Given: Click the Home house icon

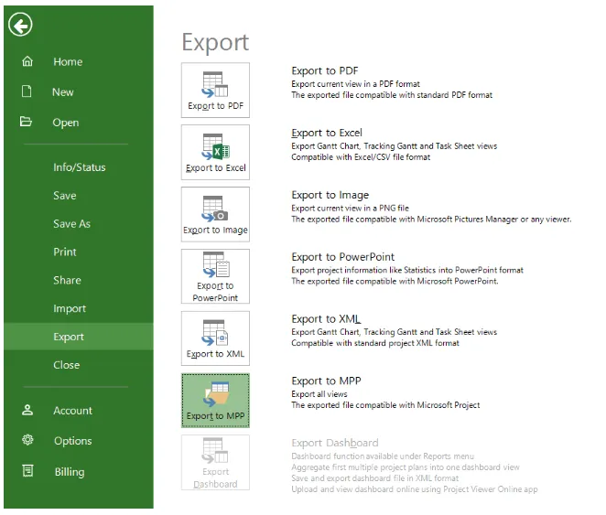Looking at the screenshot, I should click(27, 61).
